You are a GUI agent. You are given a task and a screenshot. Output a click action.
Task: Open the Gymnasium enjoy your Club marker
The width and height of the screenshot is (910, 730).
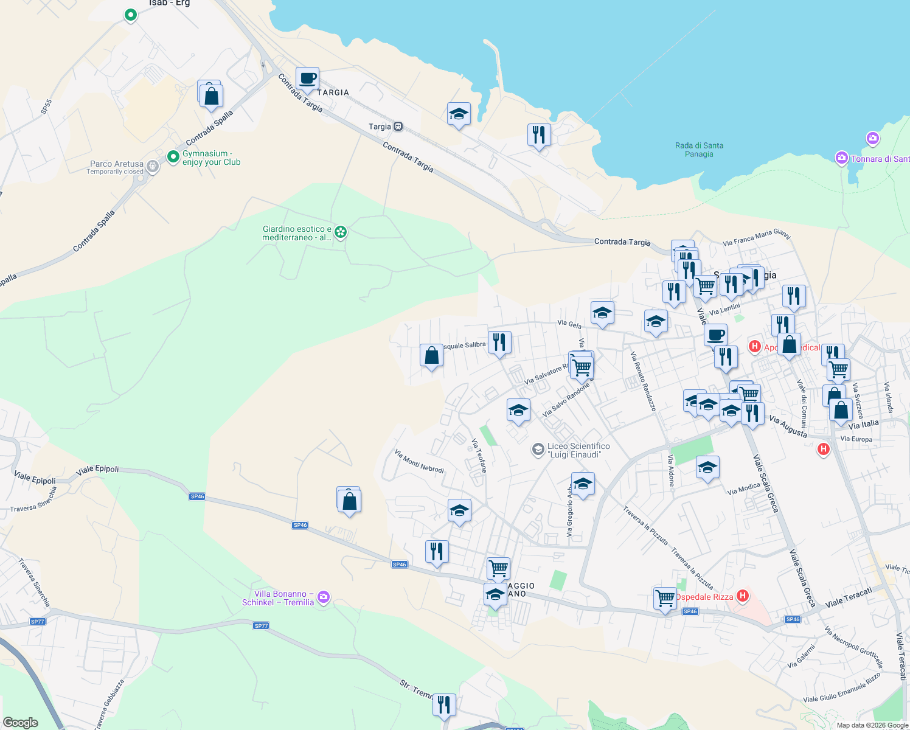point(173,157)
